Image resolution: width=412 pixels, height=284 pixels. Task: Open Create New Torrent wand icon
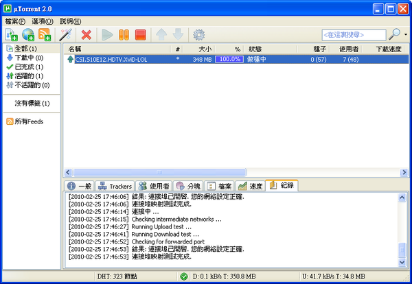65,35
